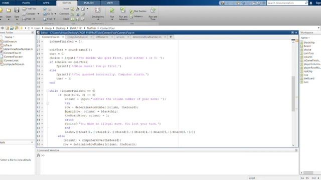Expand the Details panel chevron
Viewport: 321px width, 180px height.
point(32,142)
